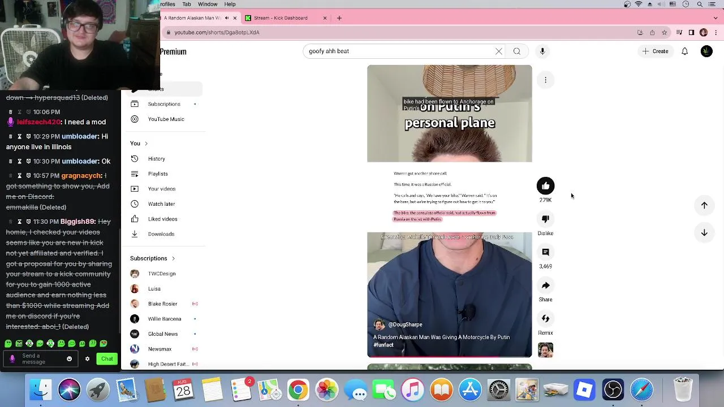Open macOS Spotlight search
Image resolution: width=724 pixels, height=407 pixels.
coord(700,4)
